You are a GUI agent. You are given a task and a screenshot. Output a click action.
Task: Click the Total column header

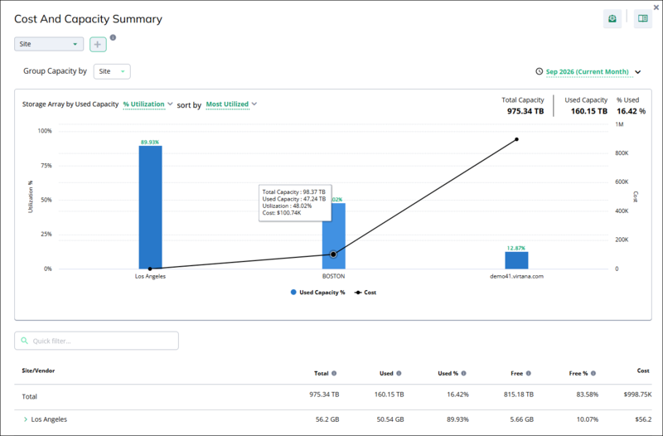(x=322, y=373)
